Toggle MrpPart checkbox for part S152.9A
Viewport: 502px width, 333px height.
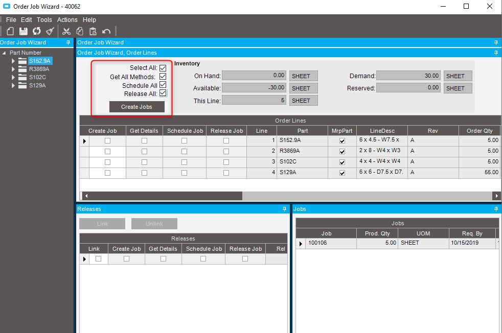(x=342, y=141)
